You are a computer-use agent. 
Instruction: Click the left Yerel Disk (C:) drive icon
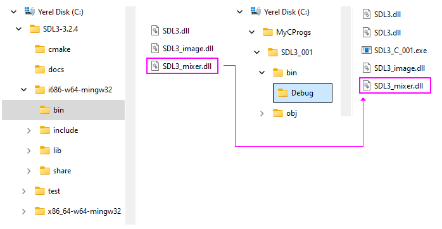(30, 11)
